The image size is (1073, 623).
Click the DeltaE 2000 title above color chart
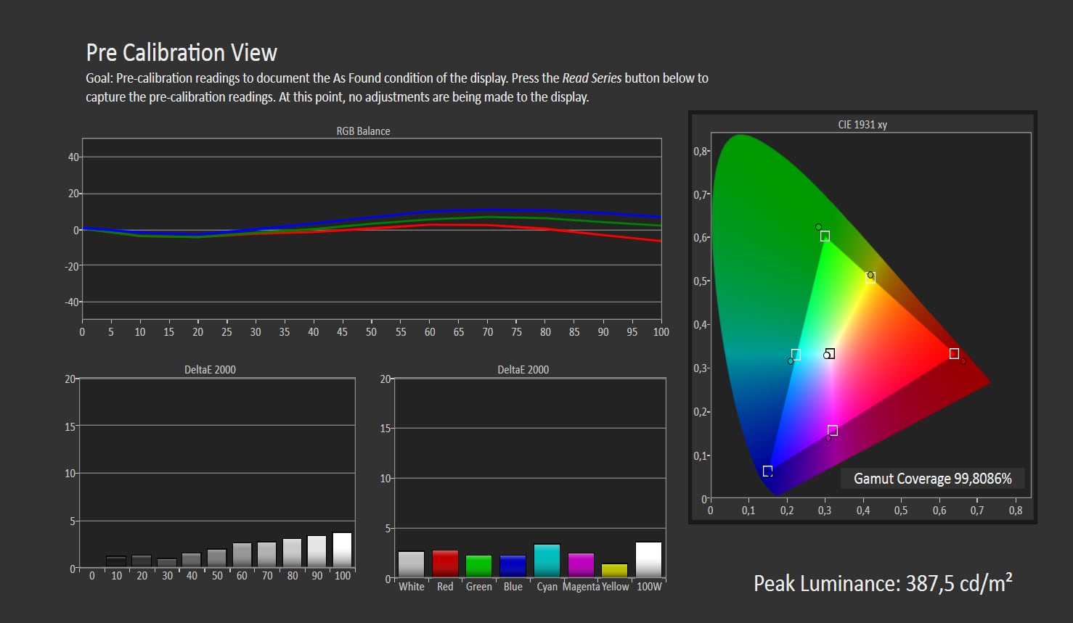pyautogui.click(x=523, y=370)
